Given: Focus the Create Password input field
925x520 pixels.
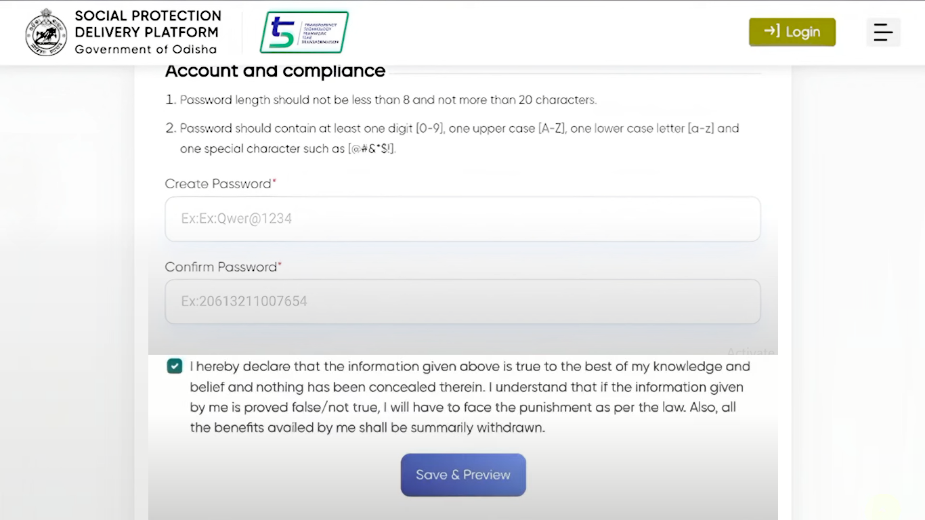Looking at the screenshot, I should [462, 219].
